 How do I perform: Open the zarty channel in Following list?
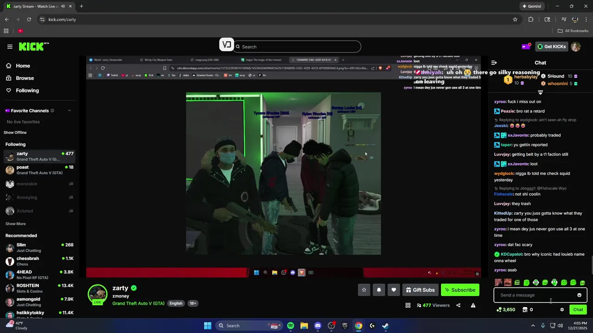coord(39,156)
